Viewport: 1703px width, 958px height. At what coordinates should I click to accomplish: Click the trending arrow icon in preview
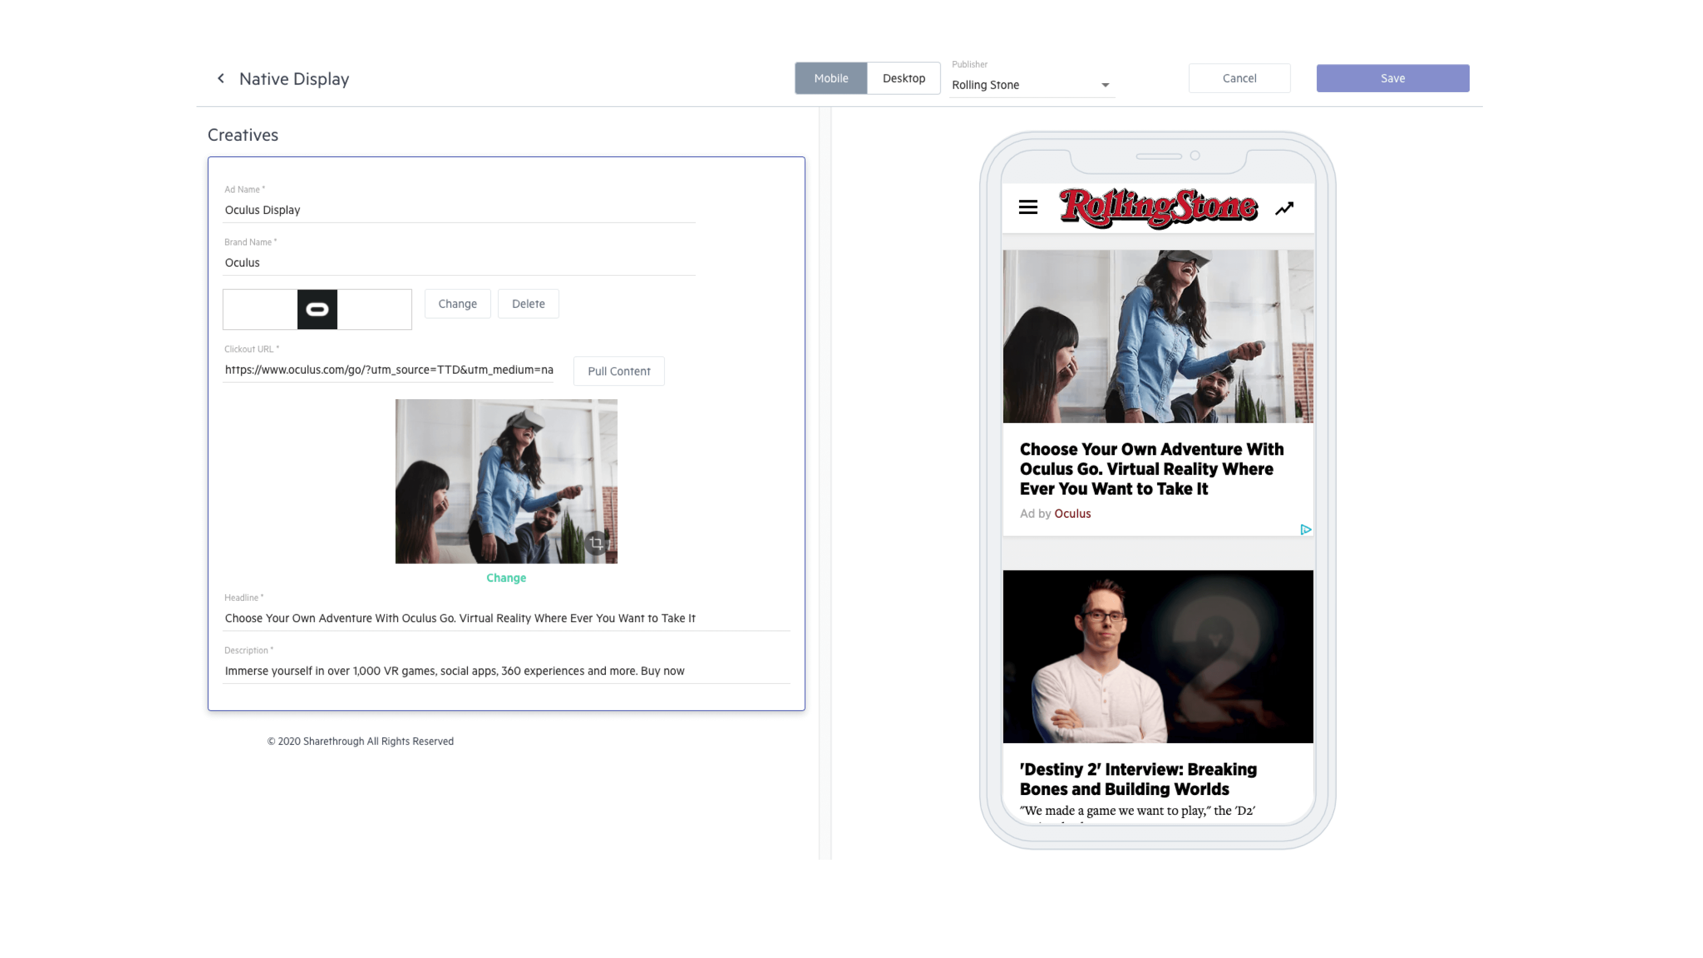pos(1284,209)
